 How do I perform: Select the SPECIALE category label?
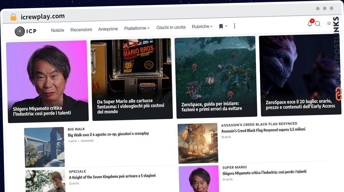point(77,172)
